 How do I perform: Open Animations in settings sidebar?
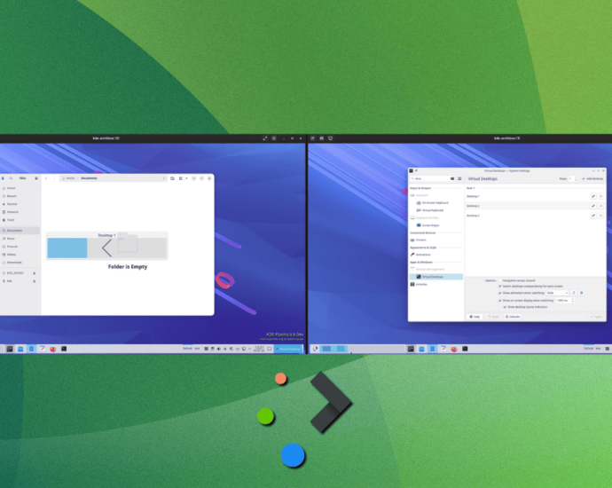[x=436, y=255]
